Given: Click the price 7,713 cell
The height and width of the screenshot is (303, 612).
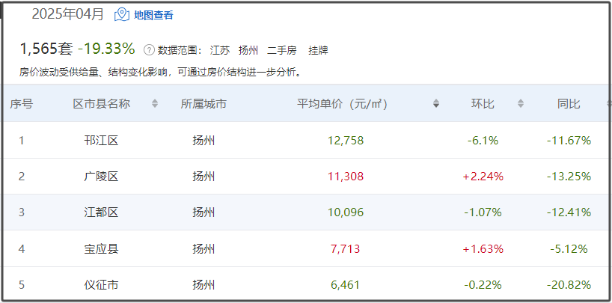Looking at the screenshot, I should (346, 248).
